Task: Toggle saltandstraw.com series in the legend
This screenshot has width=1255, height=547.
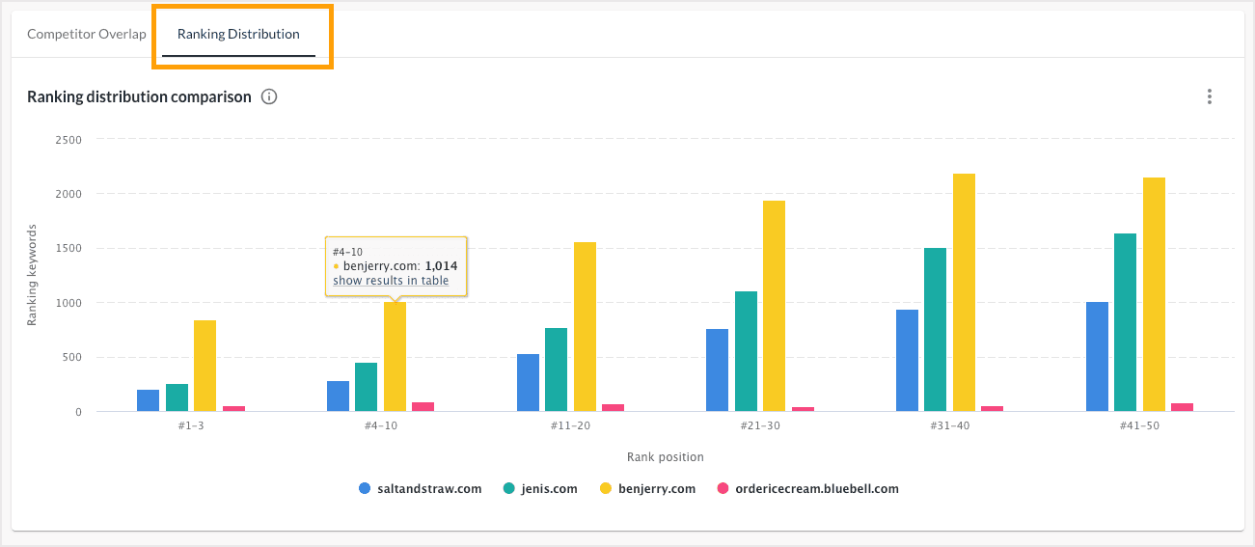Action: 431,488
